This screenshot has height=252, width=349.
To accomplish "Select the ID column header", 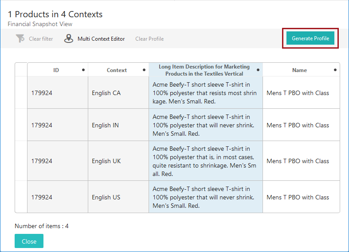I will [56, 70].
